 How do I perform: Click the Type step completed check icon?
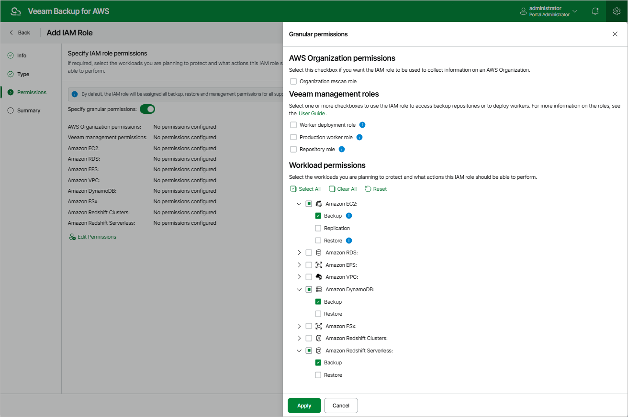coord(11,74)
